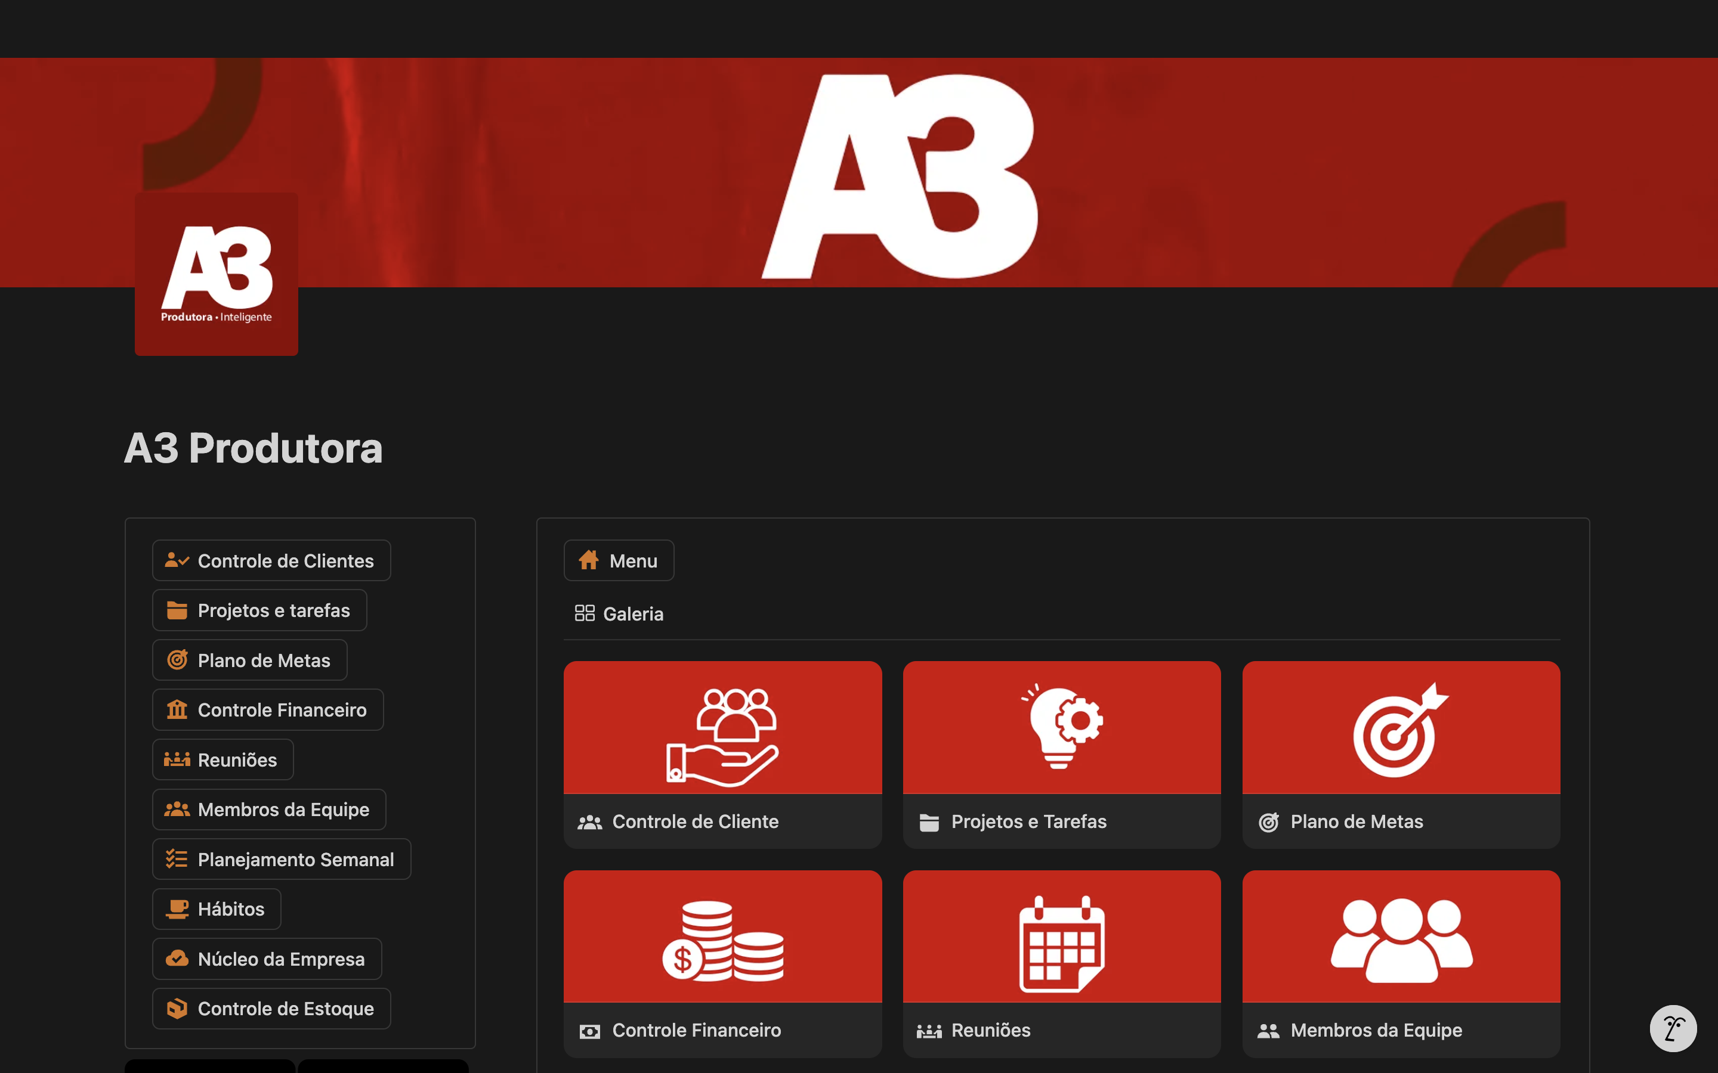Select the Galeria view tab
The height and width of the screenshot is (1073, 1718).
coord(619,614)
